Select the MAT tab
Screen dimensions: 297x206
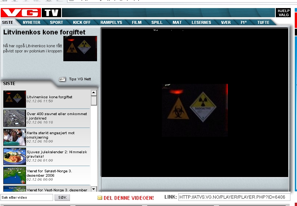(x=177, y=22)
